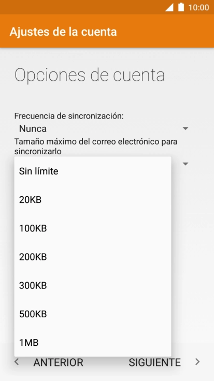Tap the 10:00 clock in status bar
Screen dimensions: 214x381
[198, 8]
